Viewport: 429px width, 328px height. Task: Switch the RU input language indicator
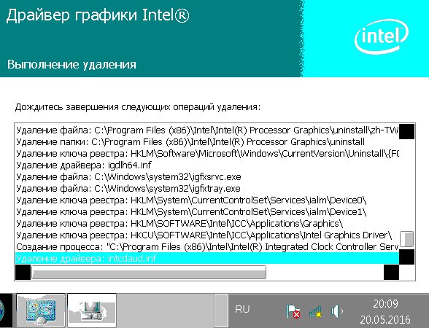(242, 309)
